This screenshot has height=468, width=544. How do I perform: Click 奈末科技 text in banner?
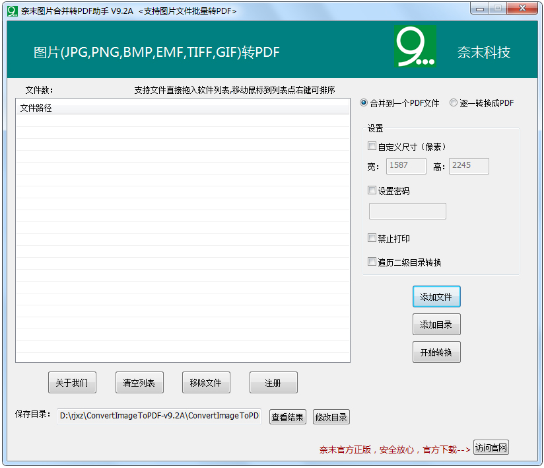coord(484,52)
